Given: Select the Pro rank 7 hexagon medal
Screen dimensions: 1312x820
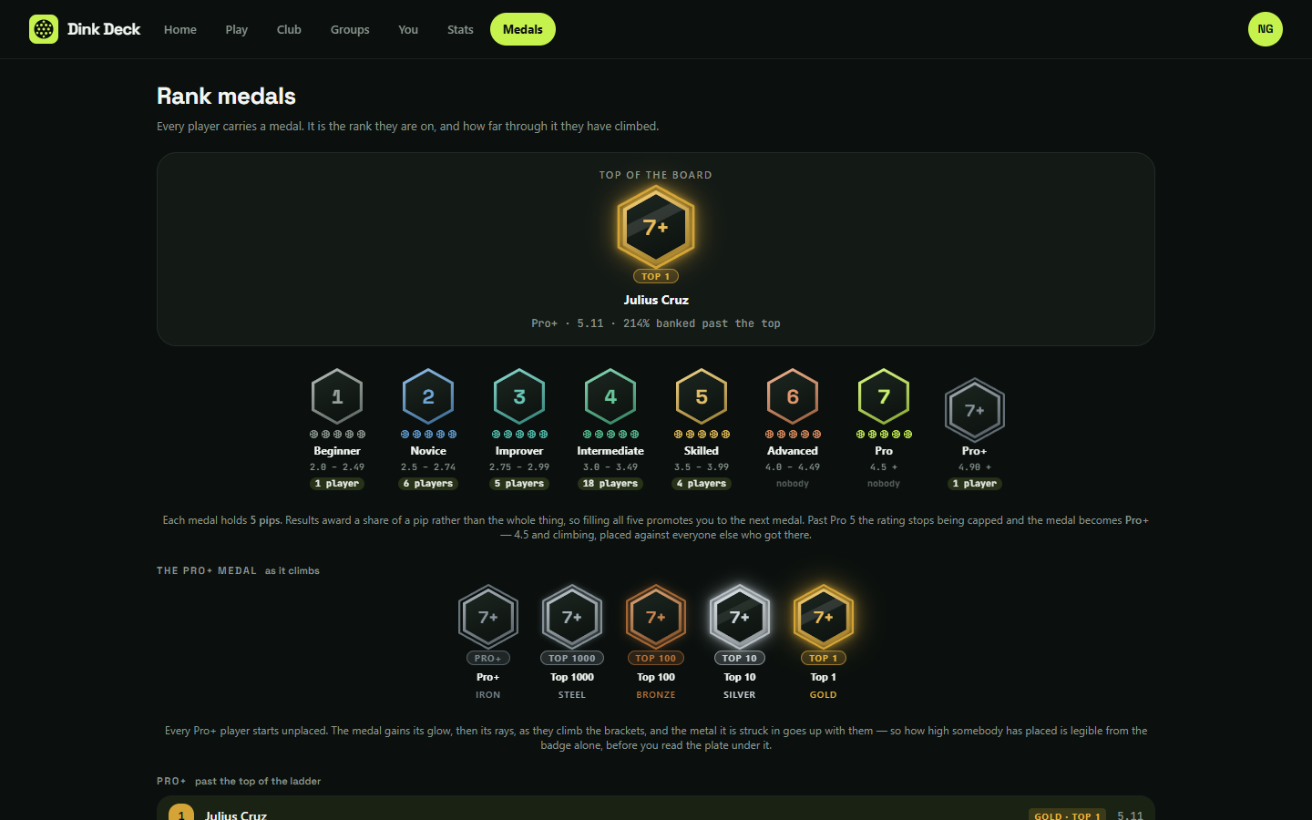Looking at the screenshot, I should 884,396.
